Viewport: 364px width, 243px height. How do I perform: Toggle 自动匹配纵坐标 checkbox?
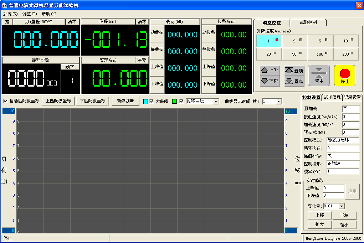pyautogui.click(x=5, y=101)
